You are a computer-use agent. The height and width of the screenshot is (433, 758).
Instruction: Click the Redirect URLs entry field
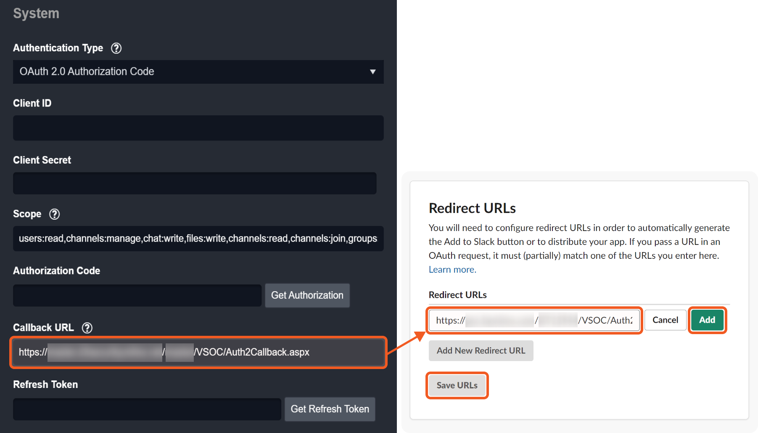click(534, 320)
